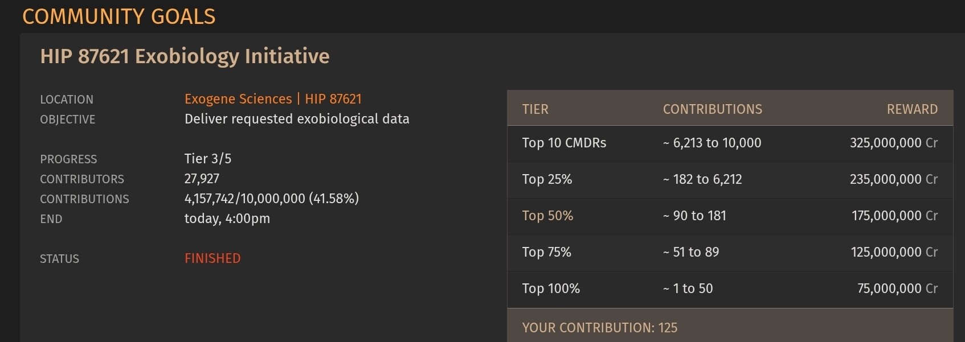Screen dimensions: 965x342
Task: Click the red FINISHED status text
Action: 212,258
